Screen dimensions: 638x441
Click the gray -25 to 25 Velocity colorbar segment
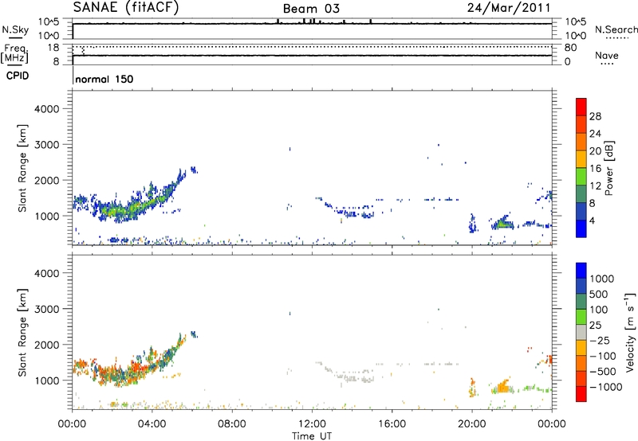581,332
